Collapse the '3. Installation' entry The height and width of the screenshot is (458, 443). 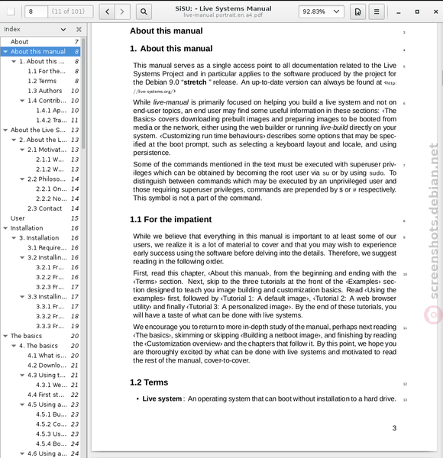point(14,238)
